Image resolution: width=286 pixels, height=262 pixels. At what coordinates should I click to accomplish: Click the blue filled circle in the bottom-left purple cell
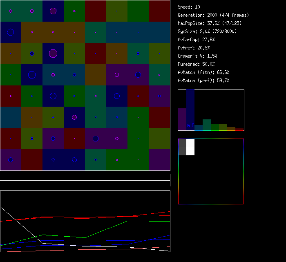(x=11, y=160)
